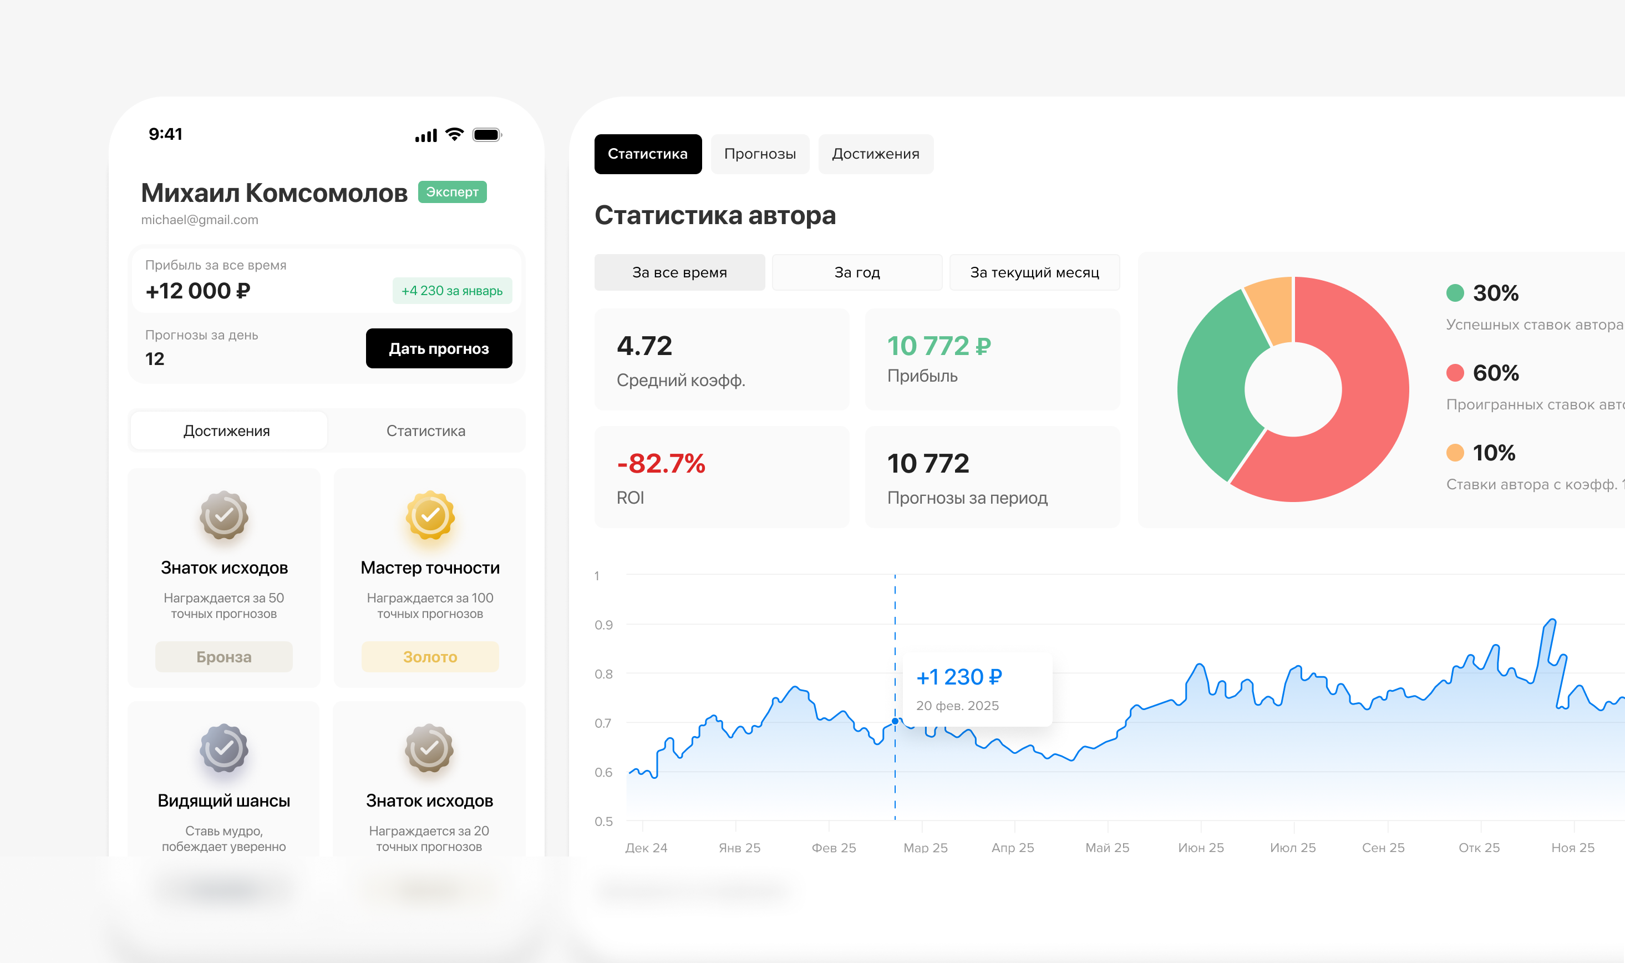Open the «Достижения» tab in the top bar
The width and height of the screenshot is (1625, 963).
click(876, 154)
